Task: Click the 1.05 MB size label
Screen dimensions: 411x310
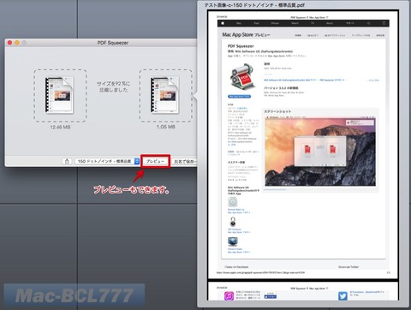Action: pos(165,127)
